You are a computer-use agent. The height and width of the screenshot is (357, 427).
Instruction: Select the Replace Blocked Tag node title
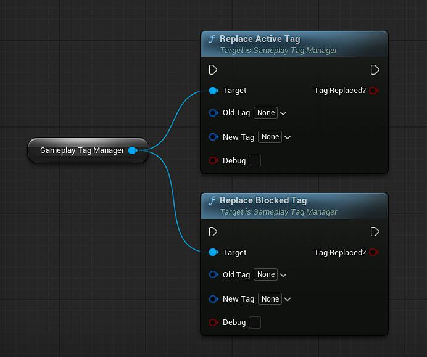263,200
